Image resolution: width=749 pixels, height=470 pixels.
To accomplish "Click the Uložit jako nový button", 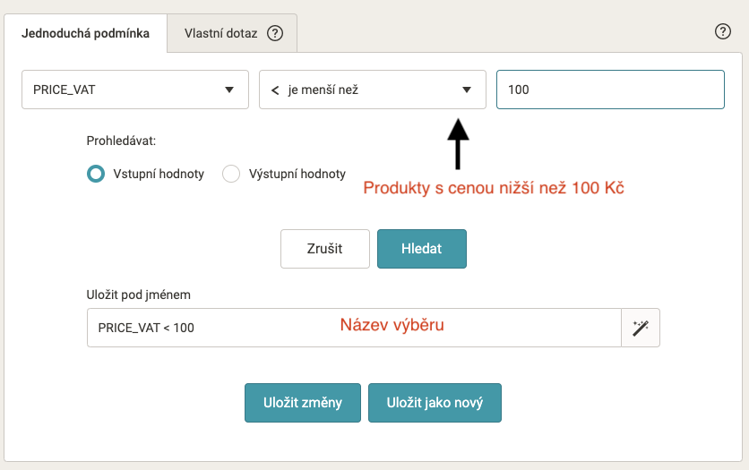I will (x=435, y=403).
